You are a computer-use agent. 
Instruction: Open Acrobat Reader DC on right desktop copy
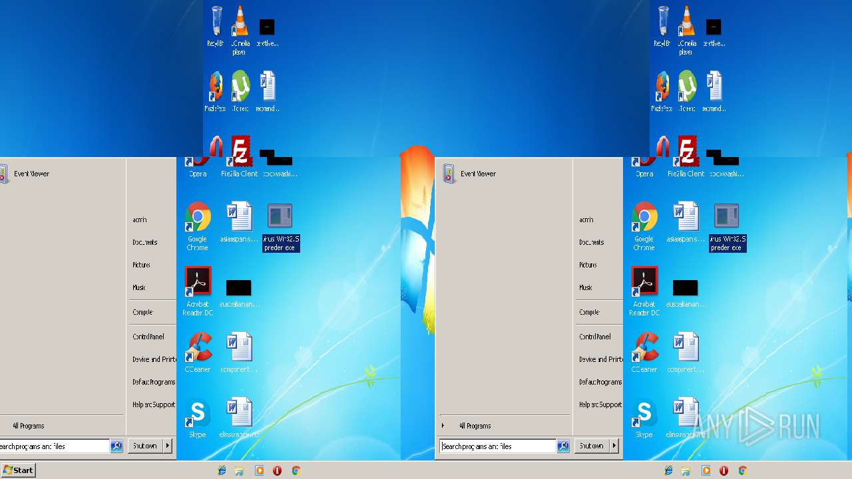click(644, 291)
